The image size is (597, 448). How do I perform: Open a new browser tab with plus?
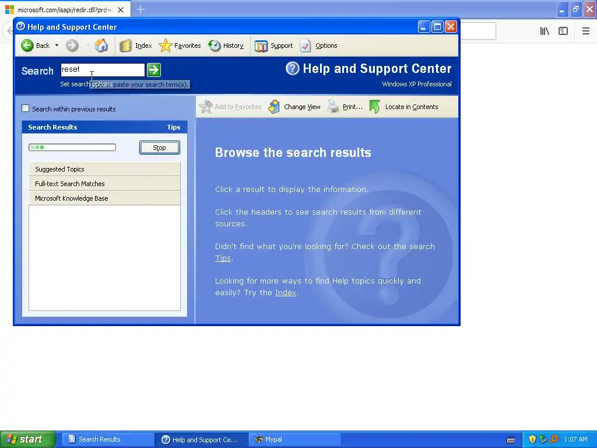141,9
